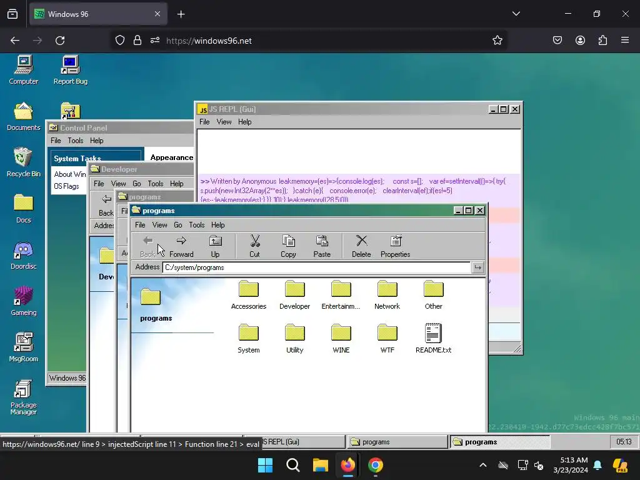The width and height of the screenshot is (640, 480).
Task: Launch the MsgRoom shortcut
Action: click(x=24, y=347)
